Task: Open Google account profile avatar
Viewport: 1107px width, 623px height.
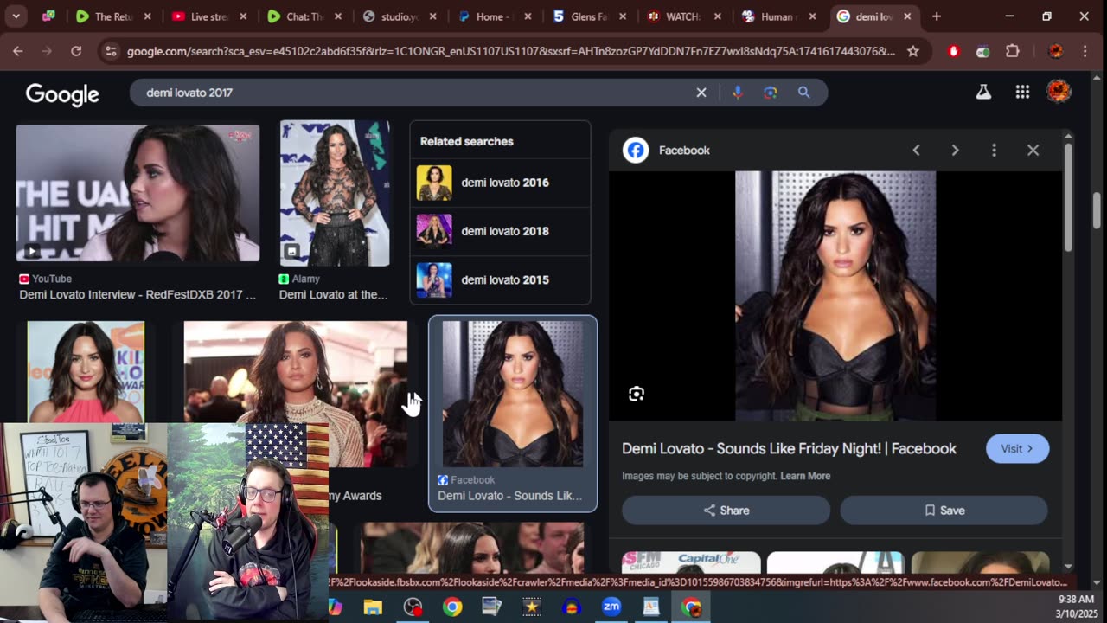Action: tap(1059, 91)
